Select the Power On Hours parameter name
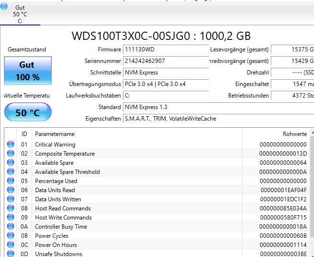 click(56, 245)
